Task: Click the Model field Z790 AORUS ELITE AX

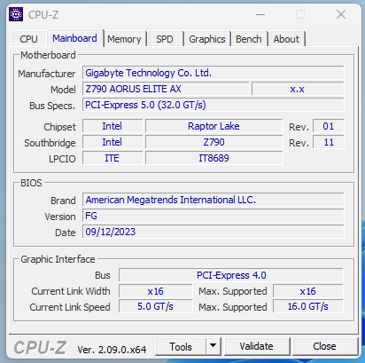Action: tap(166, 89)
